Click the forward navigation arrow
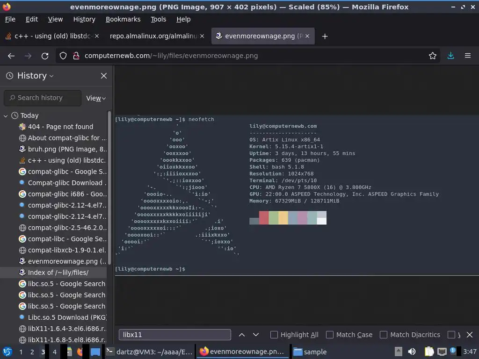 coord(28,56)
